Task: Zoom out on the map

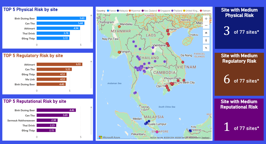Action: click(206, 26)
